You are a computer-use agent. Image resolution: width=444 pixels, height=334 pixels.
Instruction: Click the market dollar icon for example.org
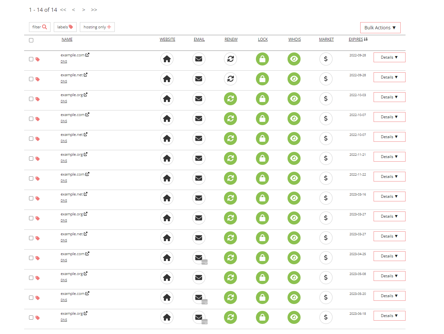(x=326, y=99)
